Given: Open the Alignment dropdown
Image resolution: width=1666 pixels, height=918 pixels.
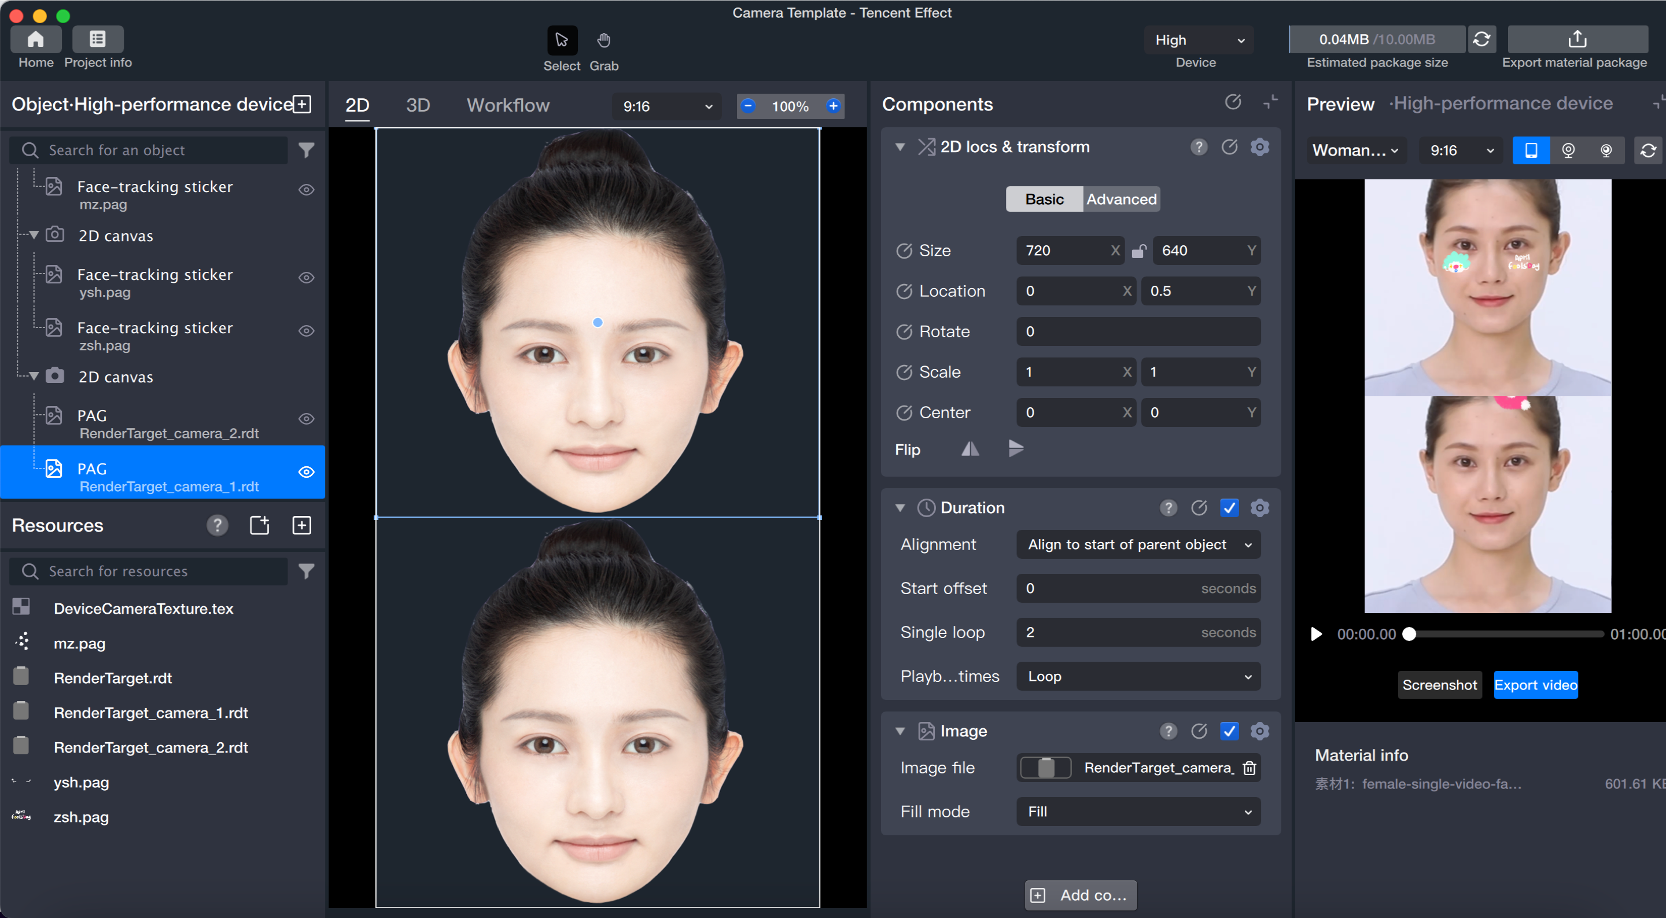Looking at the screenshot, I should [1138, 545].
